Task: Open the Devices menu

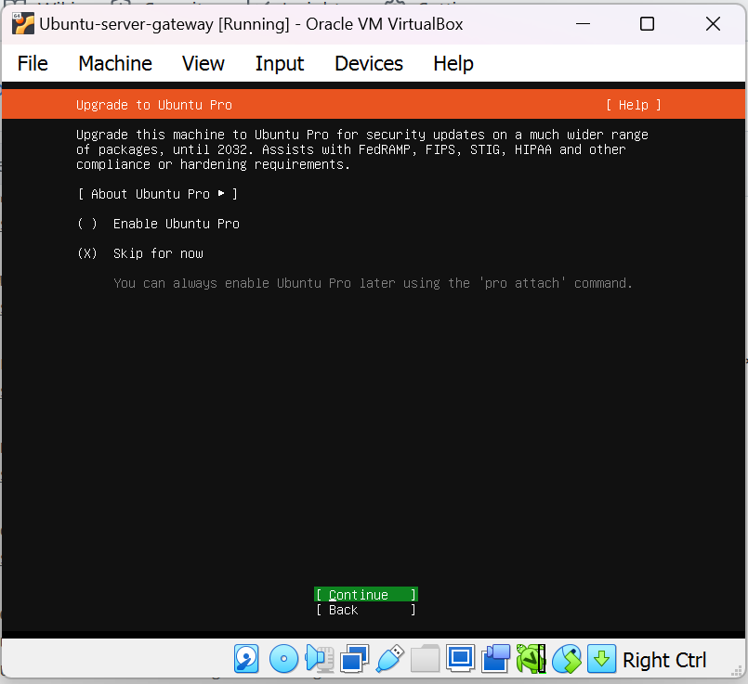Action: [x=369, y=63]
